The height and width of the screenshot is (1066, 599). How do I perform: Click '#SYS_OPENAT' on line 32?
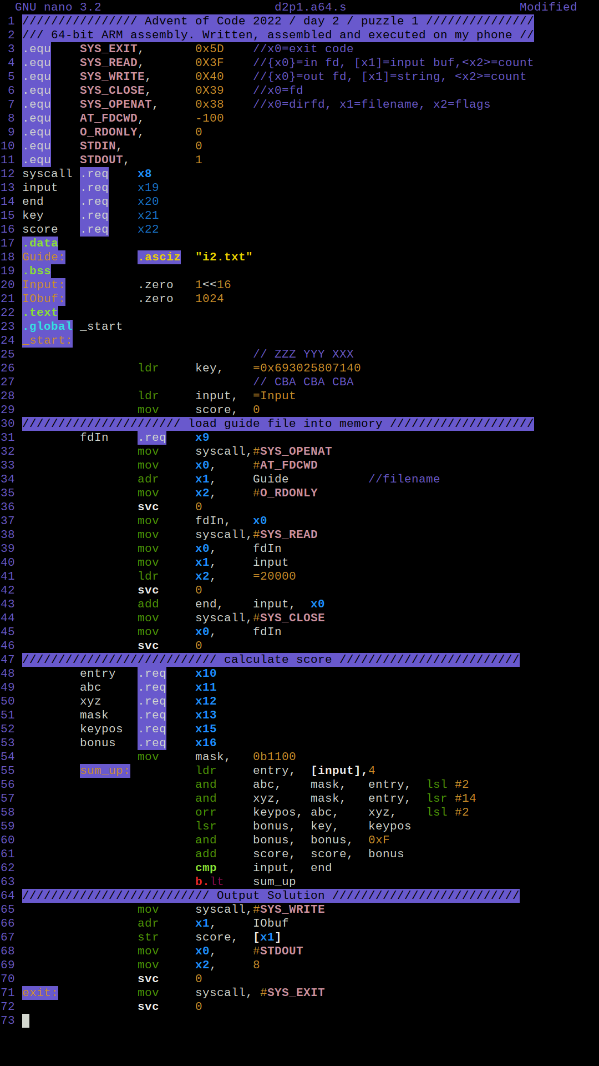292,451
